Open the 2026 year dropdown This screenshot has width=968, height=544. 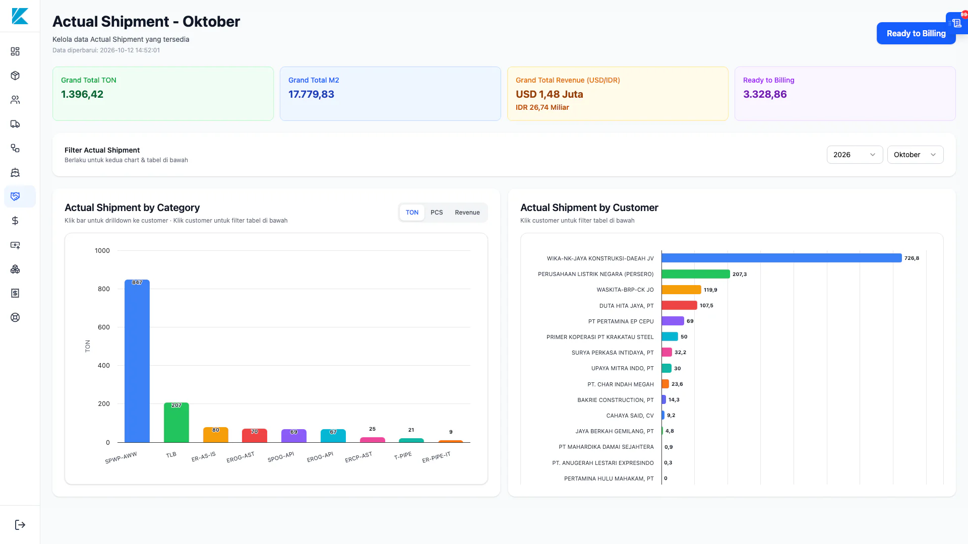click(855, 155)
